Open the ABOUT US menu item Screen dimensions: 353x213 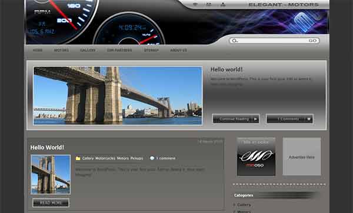pyautogui.click(x=178, y=50)
